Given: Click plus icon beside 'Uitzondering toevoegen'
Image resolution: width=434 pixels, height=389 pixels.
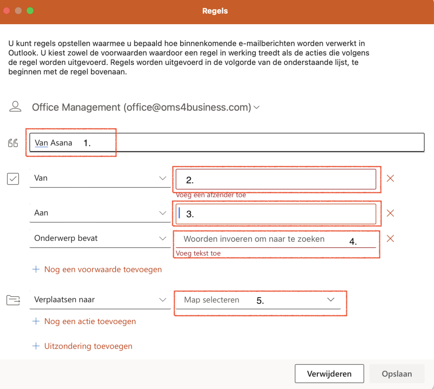Looking at the screenshot, I should point(36,346).
